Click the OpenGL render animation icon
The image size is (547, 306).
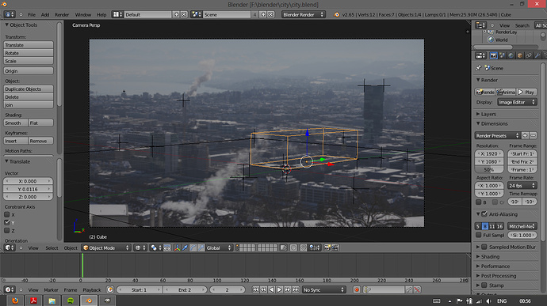click(x=335, y=247)
